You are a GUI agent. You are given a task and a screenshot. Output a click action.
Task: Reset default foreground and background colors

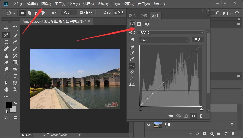click(7, 111)
